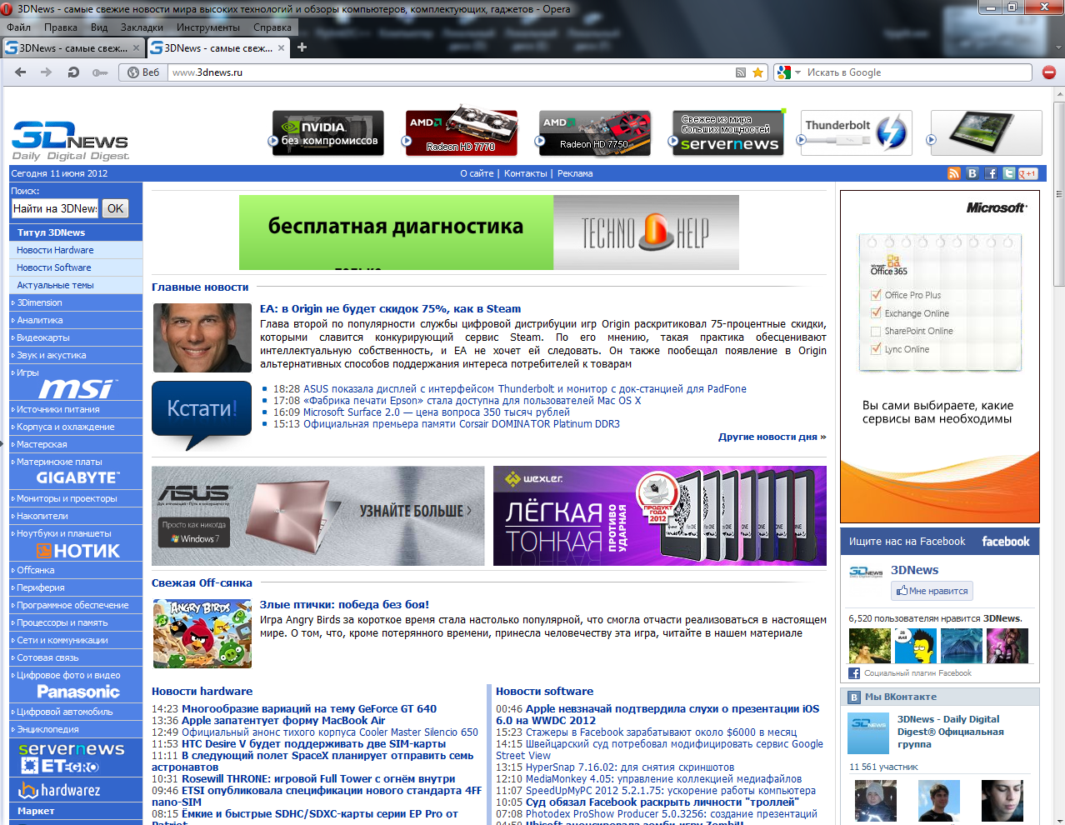Go back with the Back arrow button

tap(20, 72)
